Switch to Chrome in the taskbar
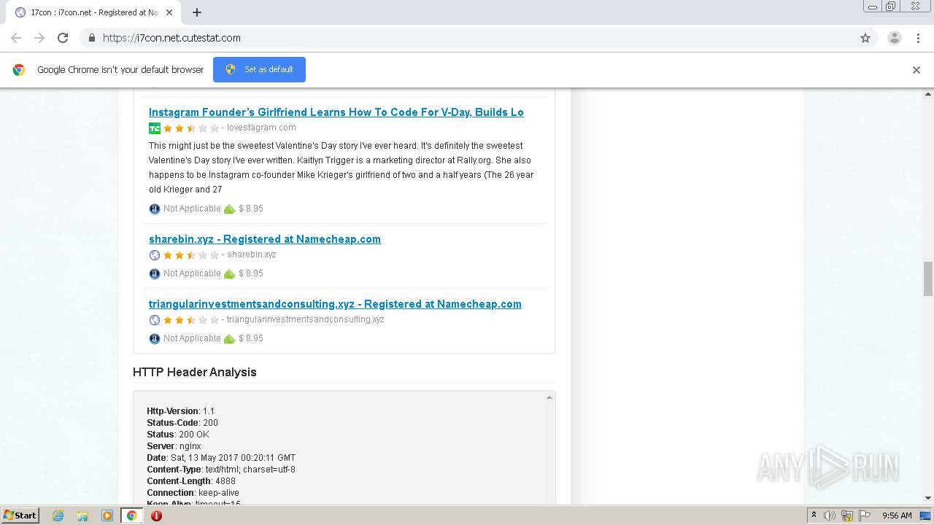Screen dimensions: 934x525 click(132, 516)
